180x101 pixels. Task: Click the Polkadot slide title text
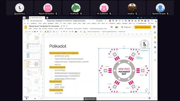pyautogui.click(x=58, y=46)
